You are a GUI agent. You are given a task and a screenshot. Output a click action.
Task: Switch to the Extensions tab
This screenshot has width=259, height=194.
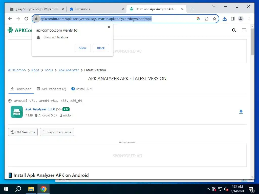click(97, 9)
